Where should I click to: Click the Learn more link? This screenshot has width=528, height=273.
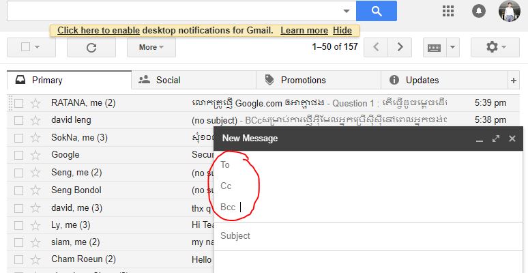(x=304, y=31)
